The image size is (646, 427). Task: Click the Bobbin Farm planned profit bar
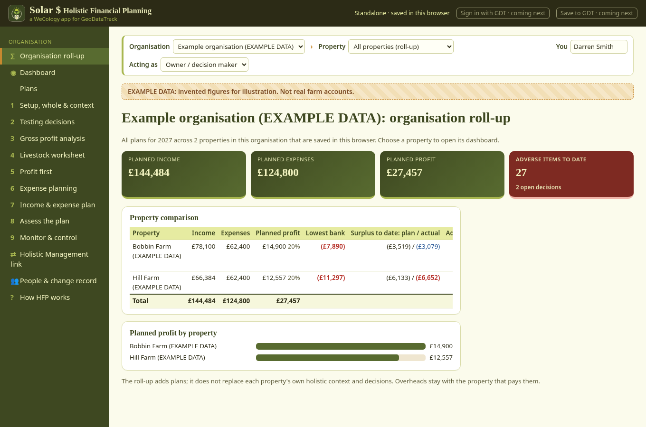tap(341, 346)
